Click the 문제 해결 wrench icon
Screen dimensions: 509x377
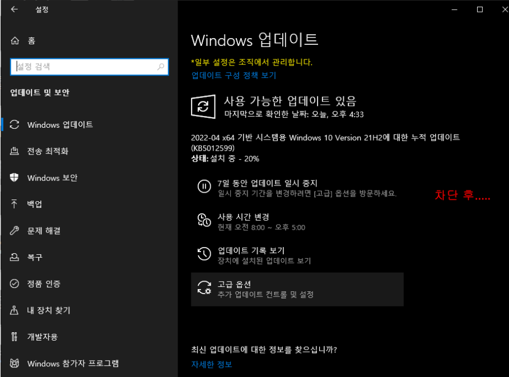(15, 231)
